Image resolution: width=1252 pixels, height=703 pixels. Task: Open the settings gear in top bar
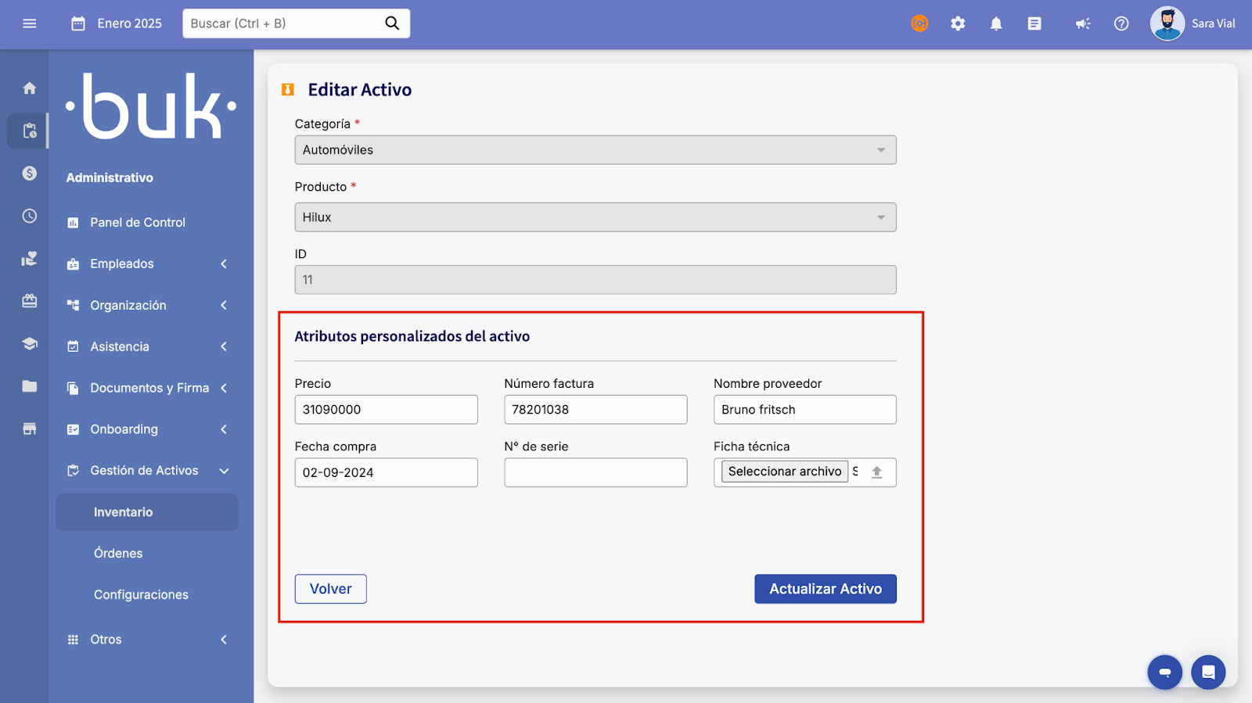click(958, 23)
